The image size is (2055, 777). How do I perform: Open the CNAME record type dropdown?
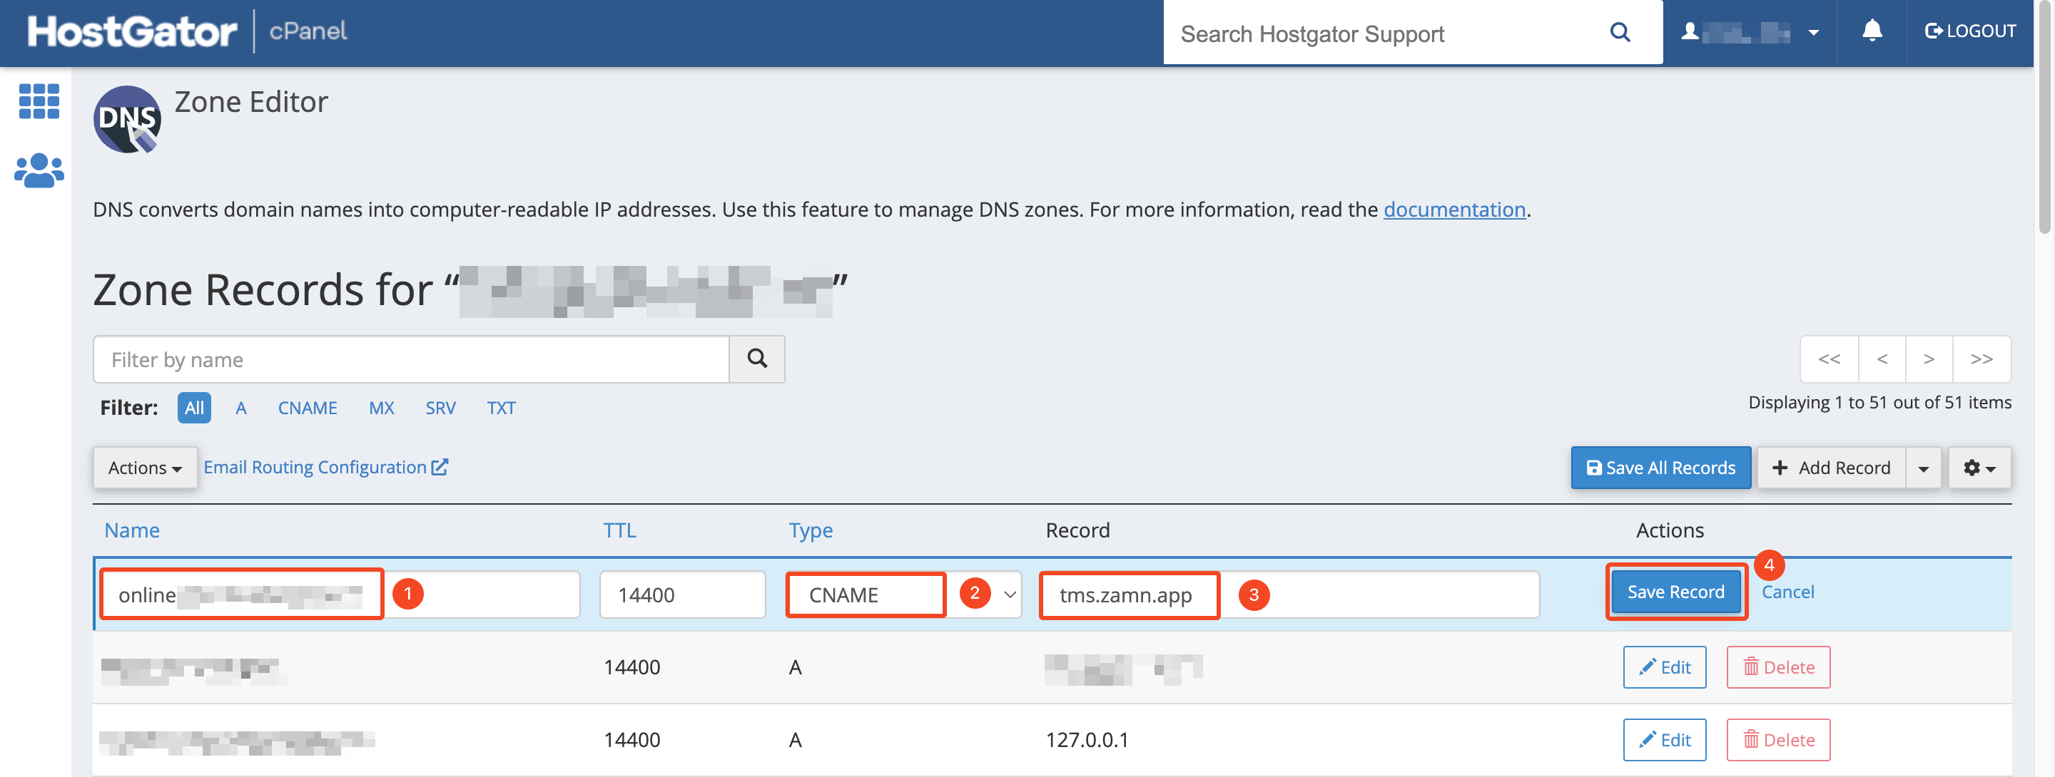tap(905, 595)
